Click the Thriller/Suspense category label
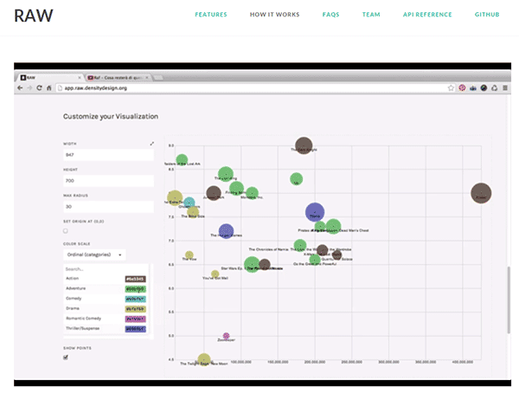Image resolution: width=519 pixels, height=393 pixels. pos(82,328)
